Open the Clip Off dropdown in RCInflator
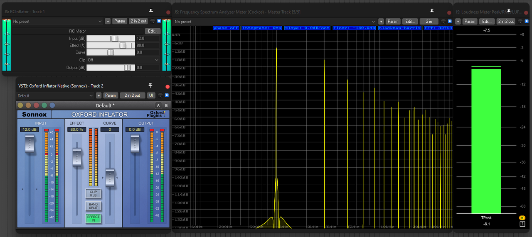Viewport: 532px width, 237px height. (123, 60)
